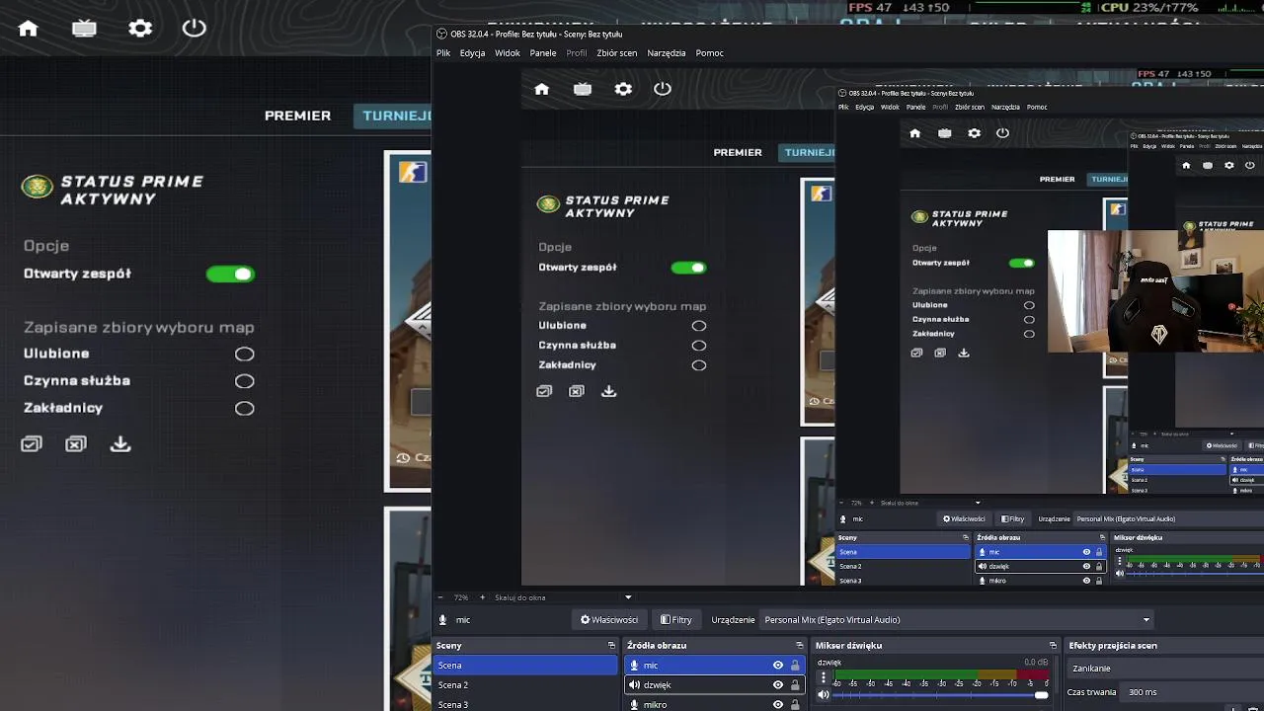Select the dzwięk source row
The height and width of the screenshot is (711, 1264).
tap(715, 685)
